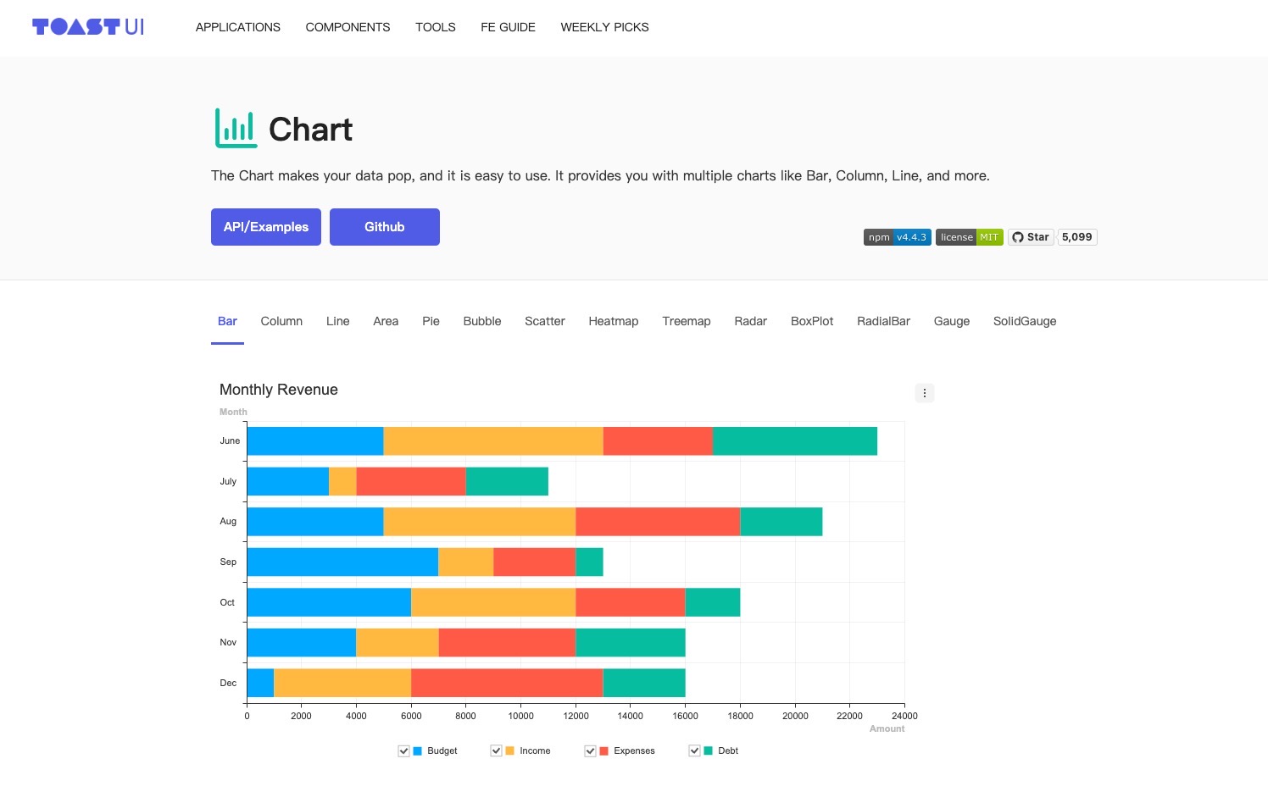1268x803 pixels.
Task: Click the Dec axis label
Action: click(x=228, y=683)
